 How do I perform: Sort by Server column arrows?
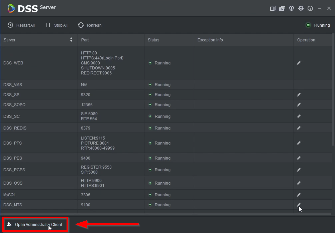click(x=71, y=40)
